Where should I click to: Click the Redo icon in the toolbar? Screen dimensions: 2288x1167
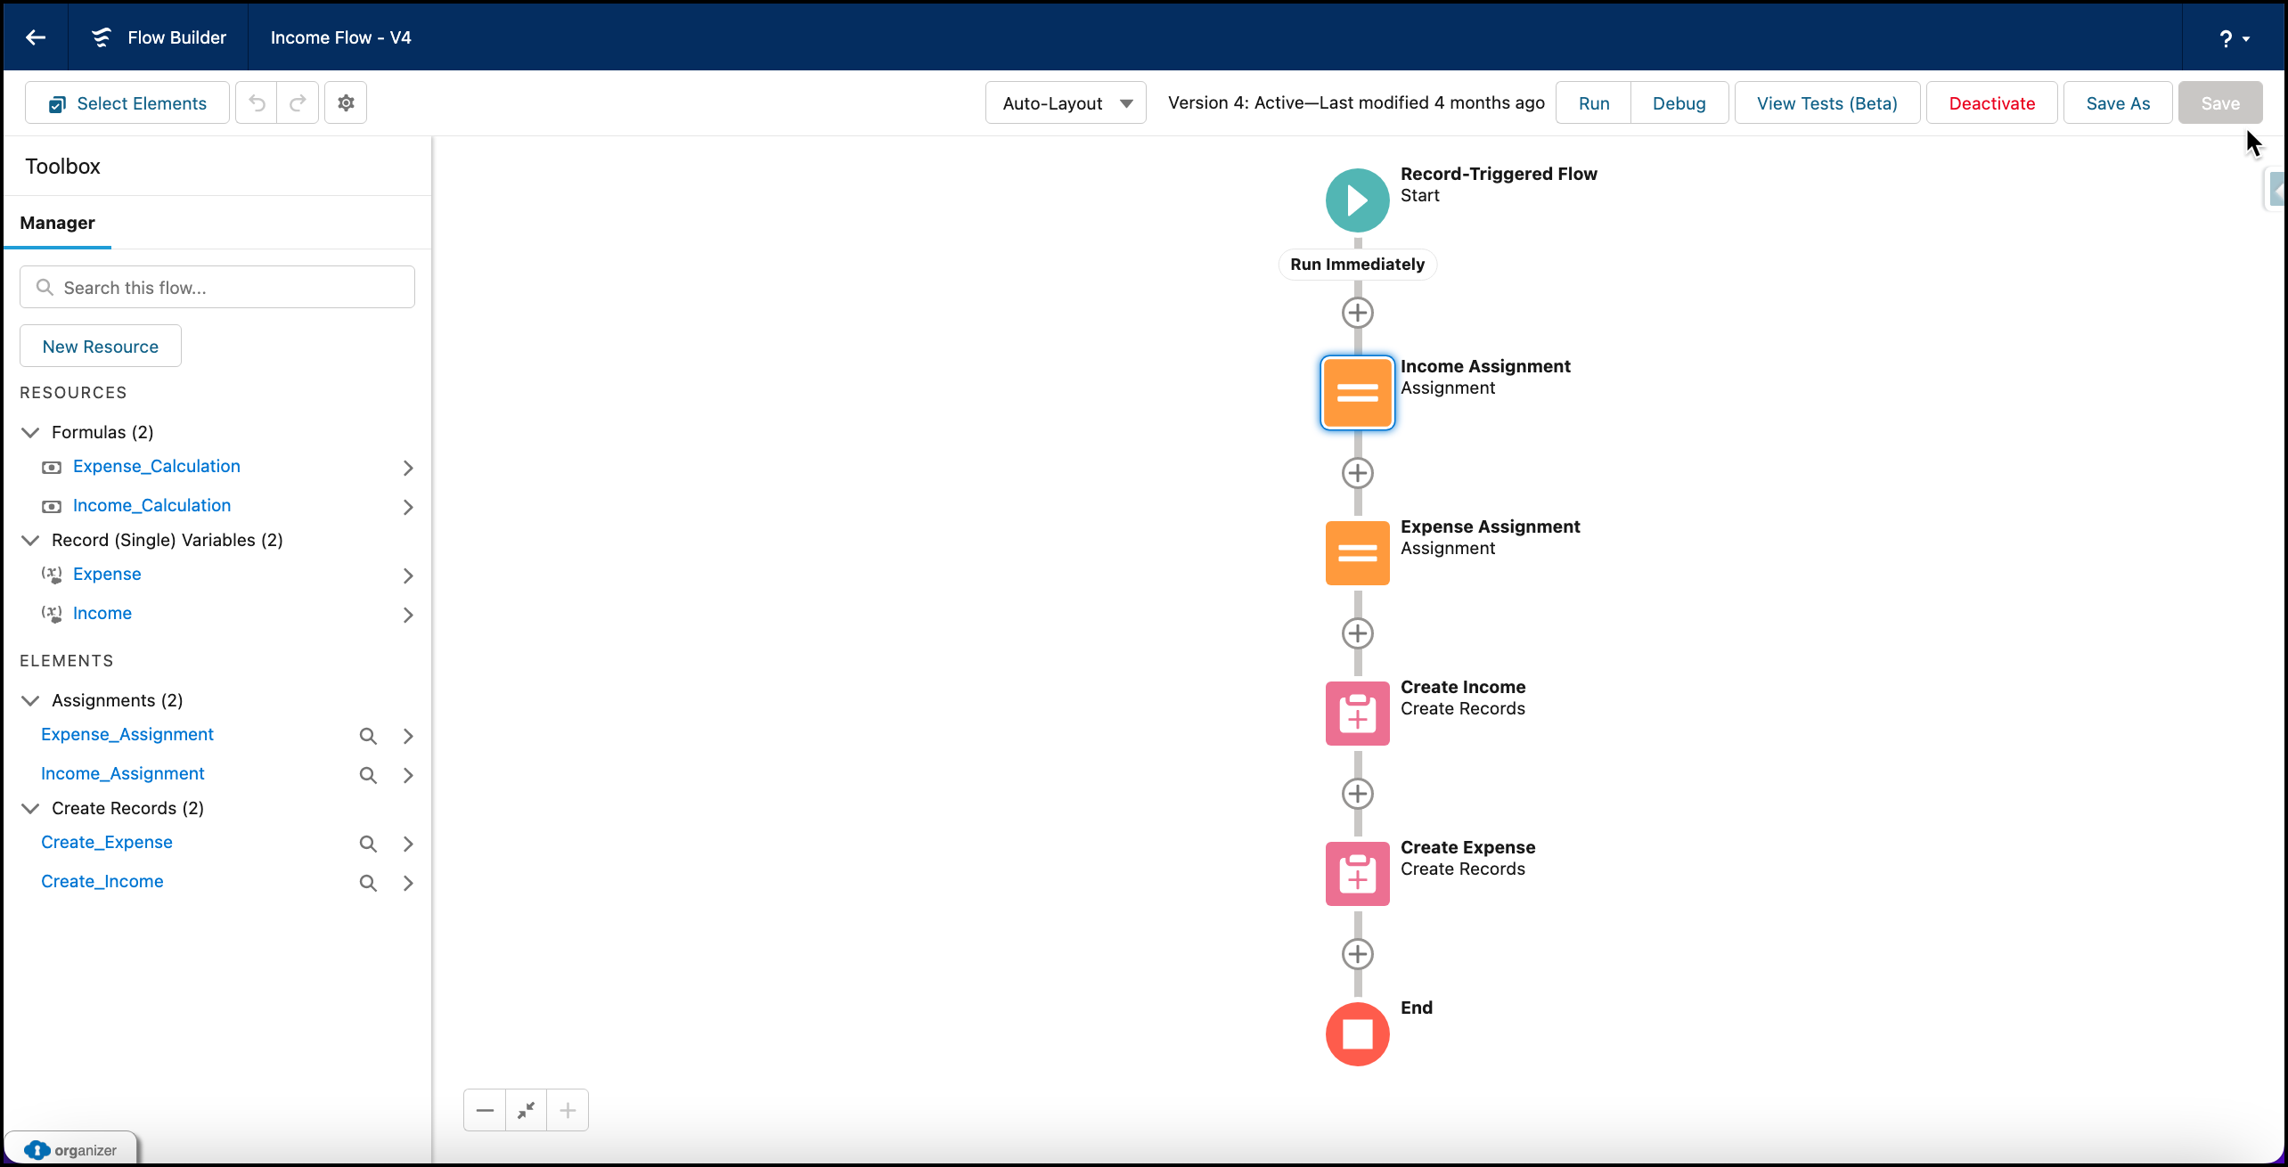click(x=298, y=103)
